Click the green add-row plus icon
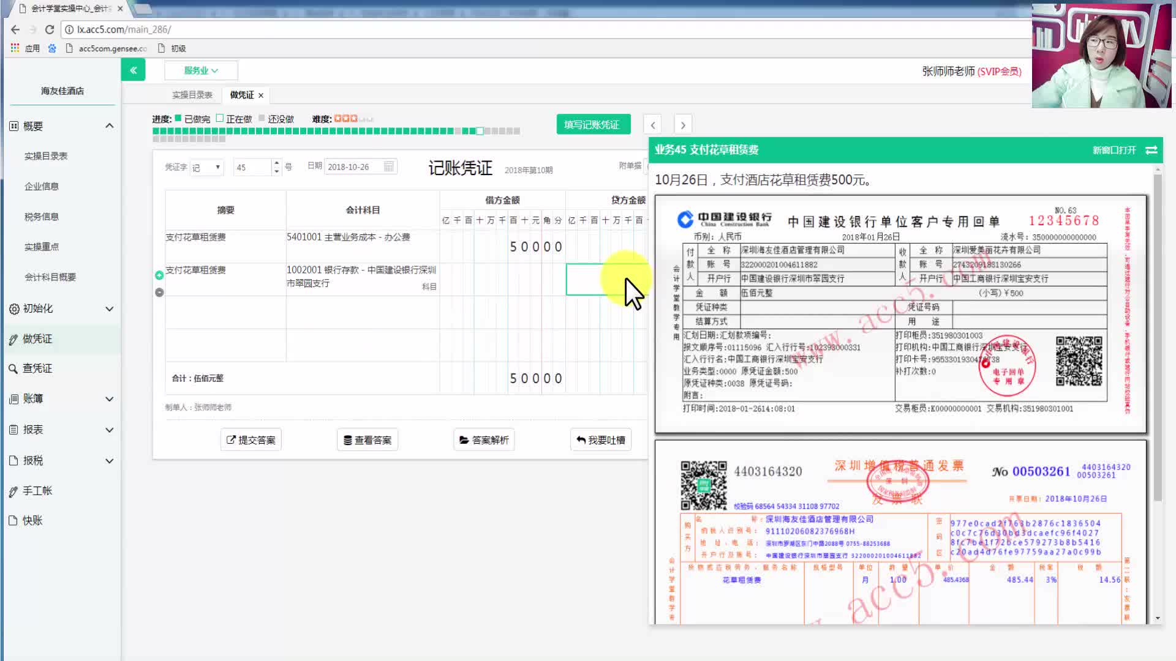The height and width of the screenshot is (661, 1176). (x=159, y=275)
